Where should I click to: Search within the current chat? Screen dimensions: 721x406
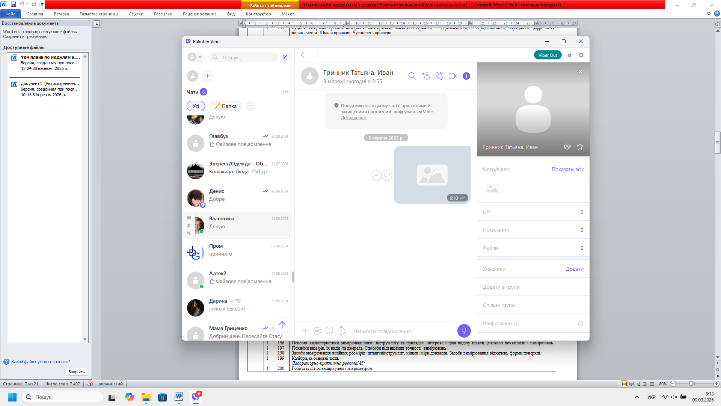(x=412, y=76)
